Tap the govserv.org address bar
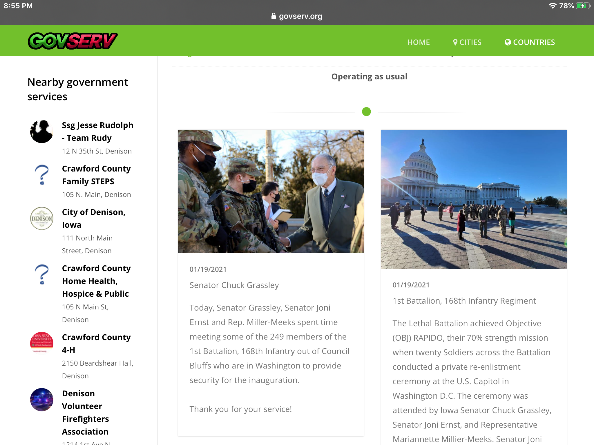This screenshot has height=445, width=594. [297, 16]
